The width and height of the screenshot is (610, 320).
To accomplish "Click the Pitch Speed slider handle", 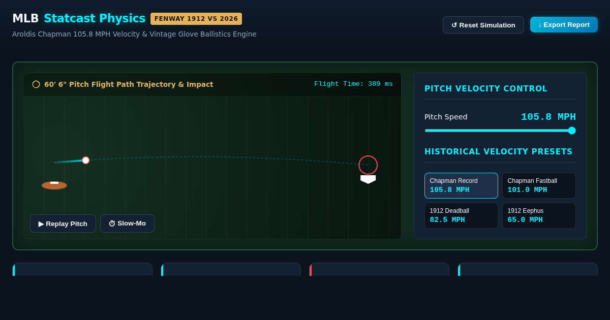I will [x=572, y=131].
